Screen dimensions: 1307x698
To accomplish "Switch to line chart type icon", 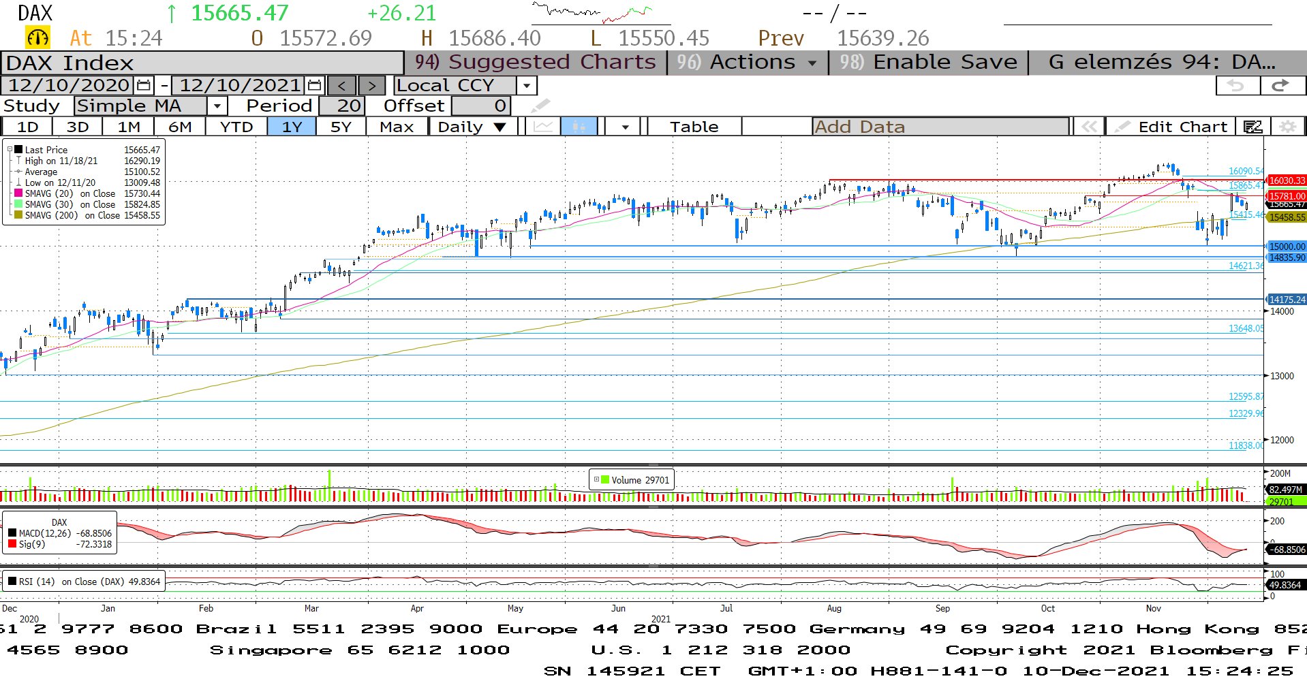I will click(x=543, y=127).
